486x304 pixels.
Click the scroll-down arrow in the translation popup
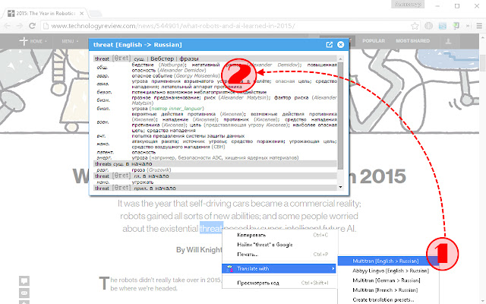point(340,187)
